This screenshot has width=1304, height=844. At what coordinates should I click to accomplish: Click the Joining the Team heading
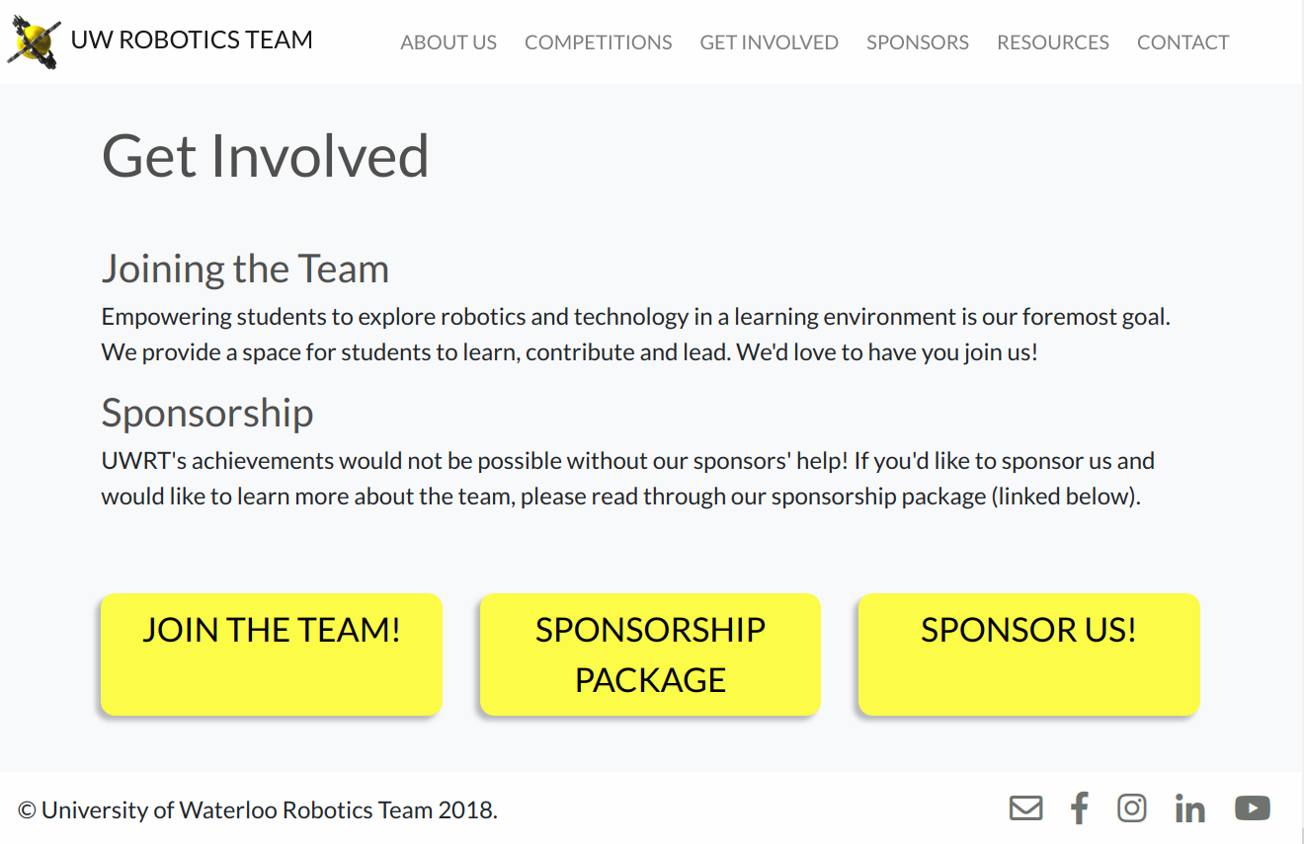click(x=245, y=269)
